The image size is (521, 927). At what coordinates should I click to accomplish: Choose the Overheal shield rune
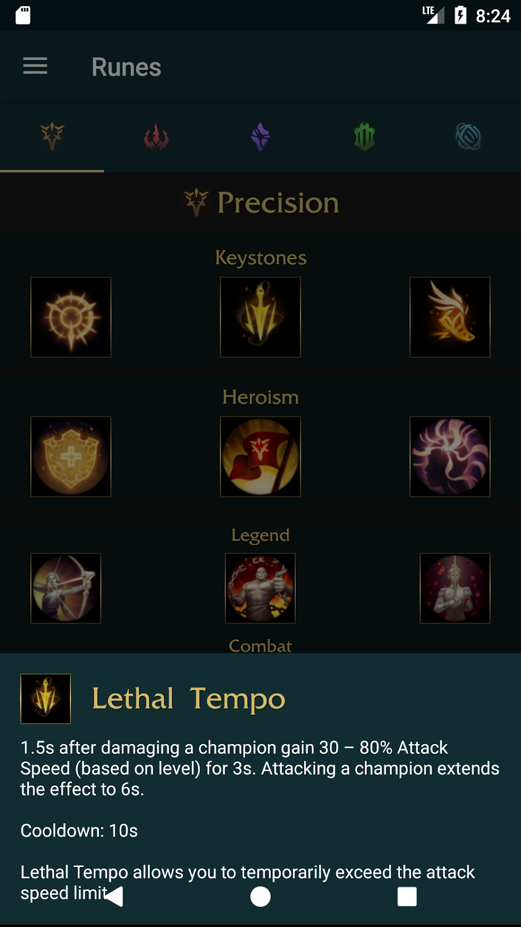pyautogui.click(x=71, y=457)
